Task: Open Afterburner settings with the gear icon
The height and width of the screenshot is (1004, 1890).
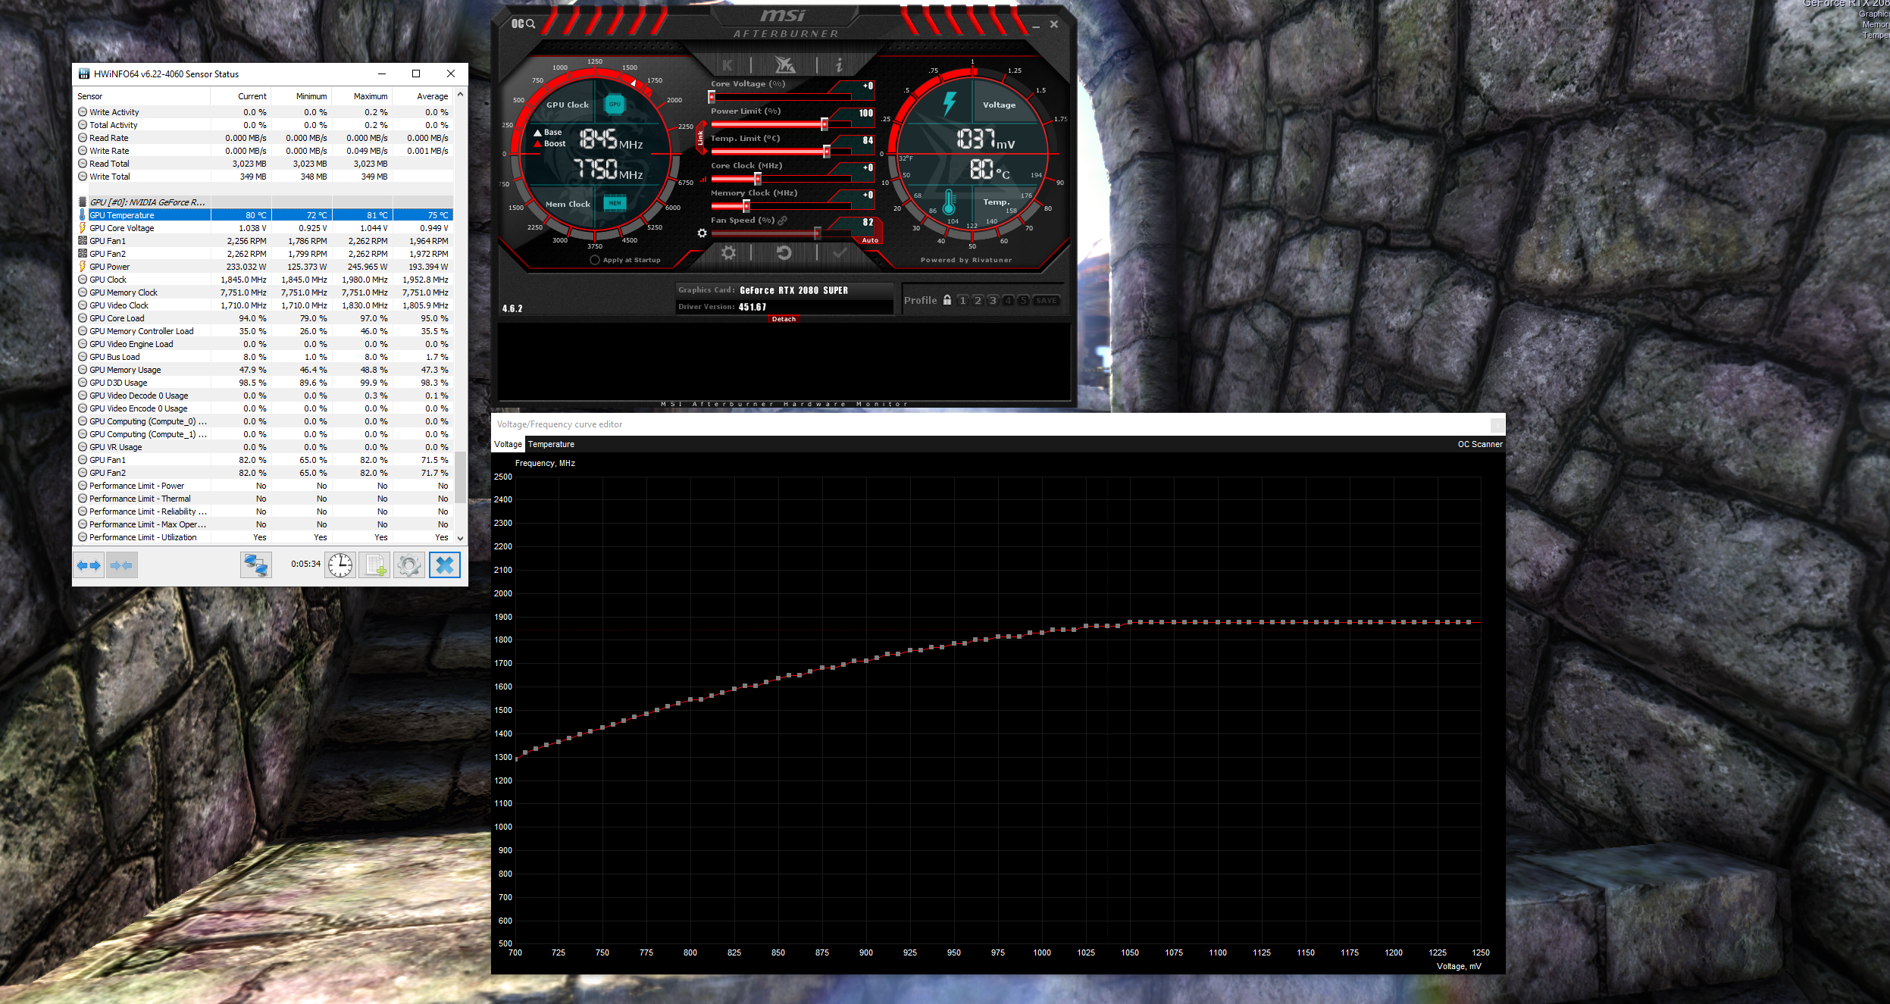Action: click(x=729, y=252)
